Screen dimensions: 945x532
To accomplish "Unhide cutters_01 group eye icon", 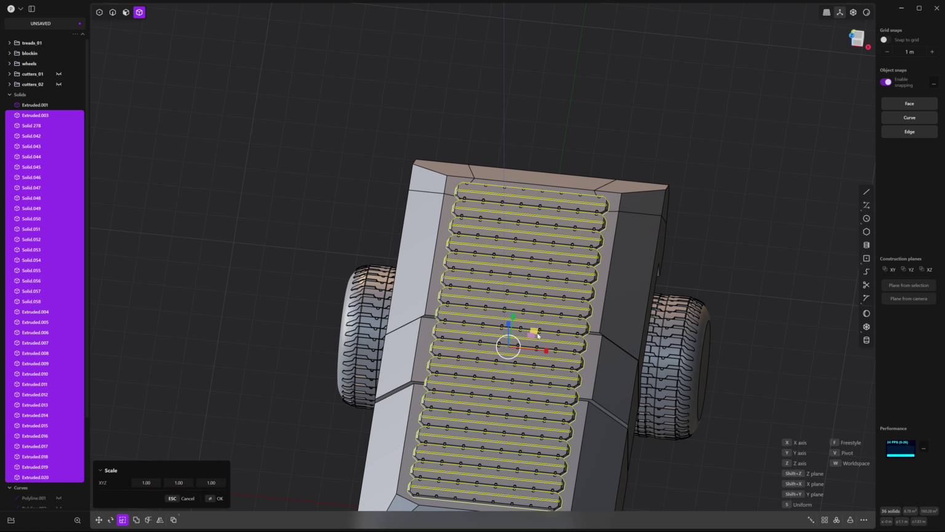I will coord(59,74).
